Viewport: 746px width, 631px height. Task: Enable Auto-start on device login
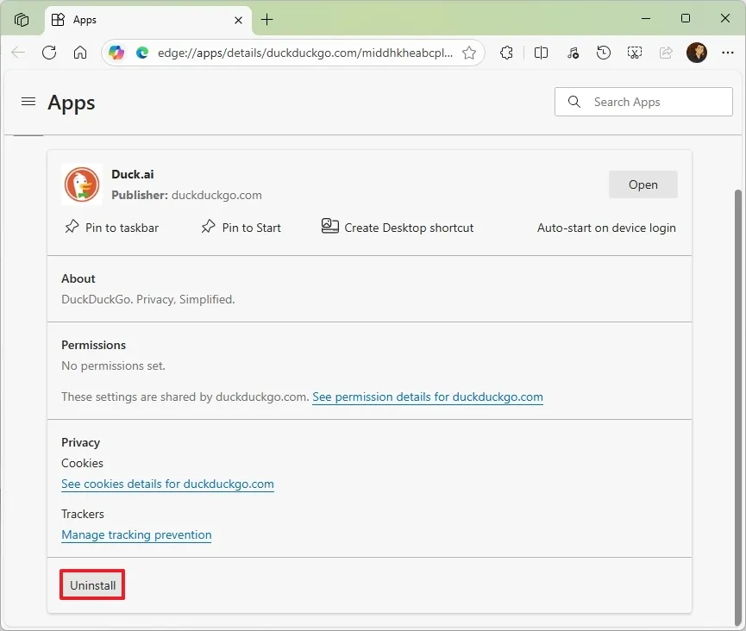coord(606,228)
